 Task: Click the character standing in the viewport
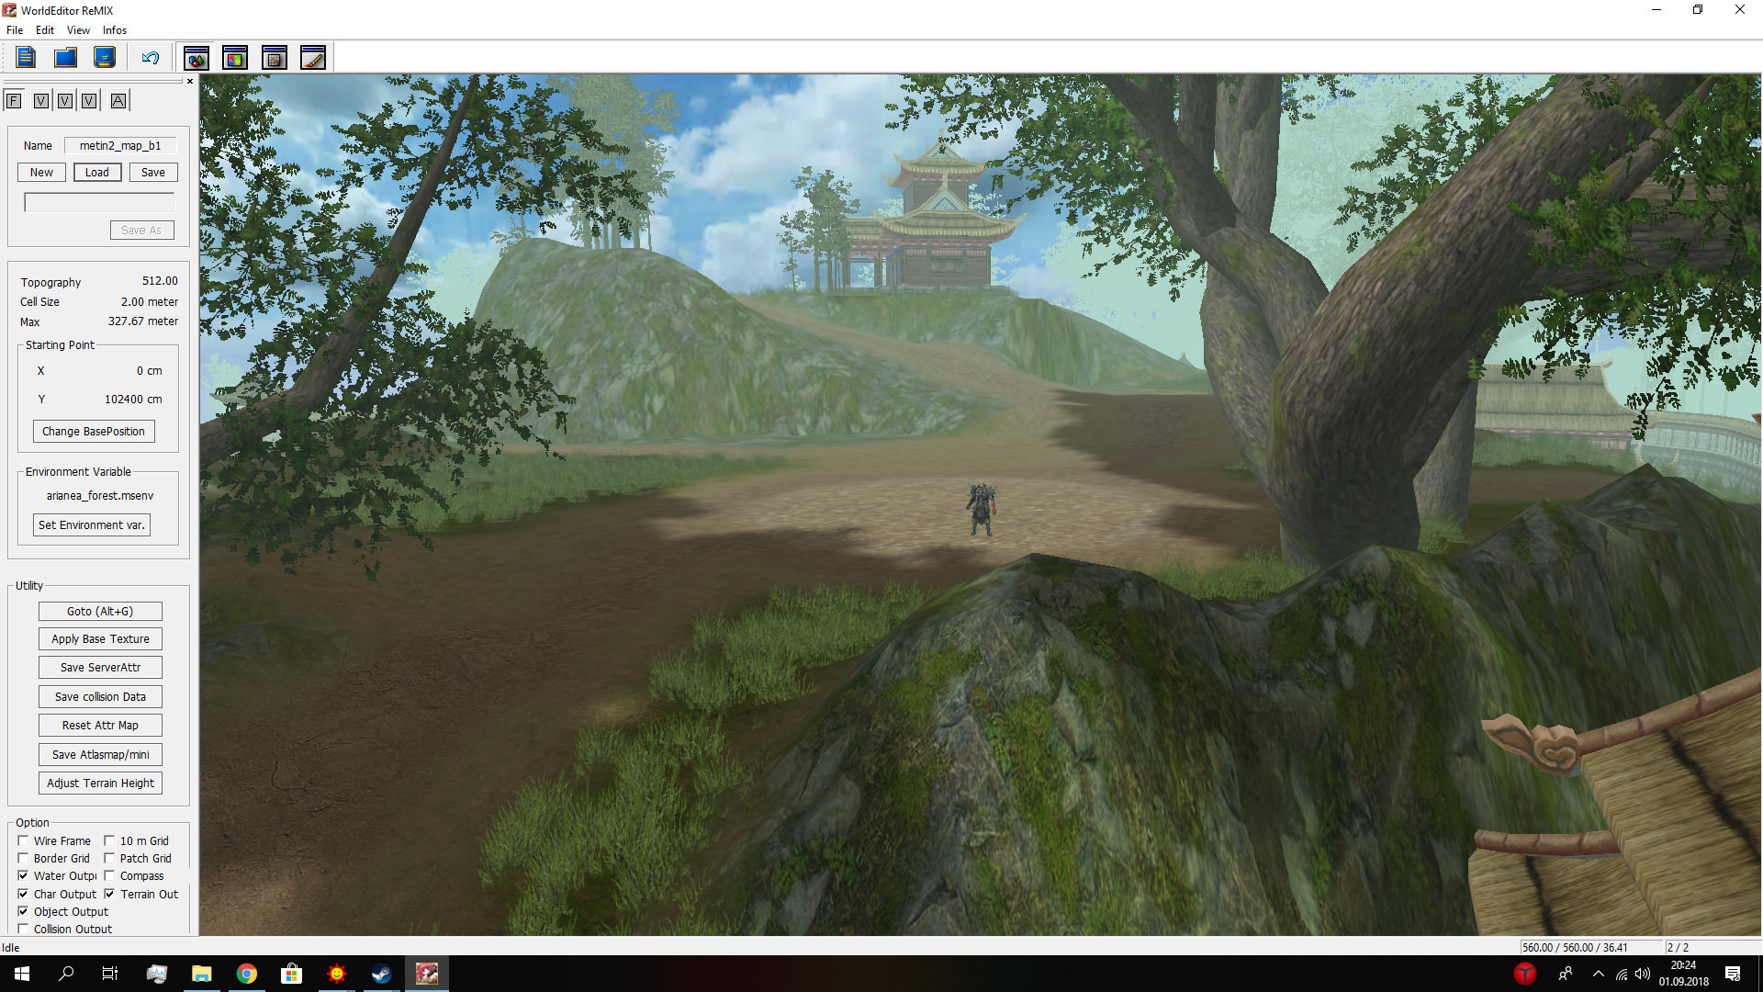pyautogui.click(x=981, y=509)
